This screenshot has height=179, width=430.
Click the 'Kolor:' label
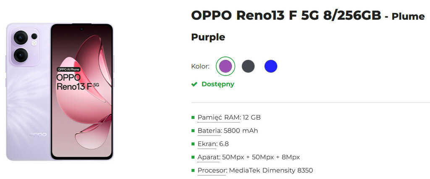[x=200, y=66]
